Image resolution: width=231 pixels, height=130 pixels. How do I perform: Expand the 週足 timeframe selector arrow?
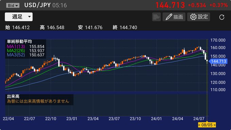coord(30,17)
